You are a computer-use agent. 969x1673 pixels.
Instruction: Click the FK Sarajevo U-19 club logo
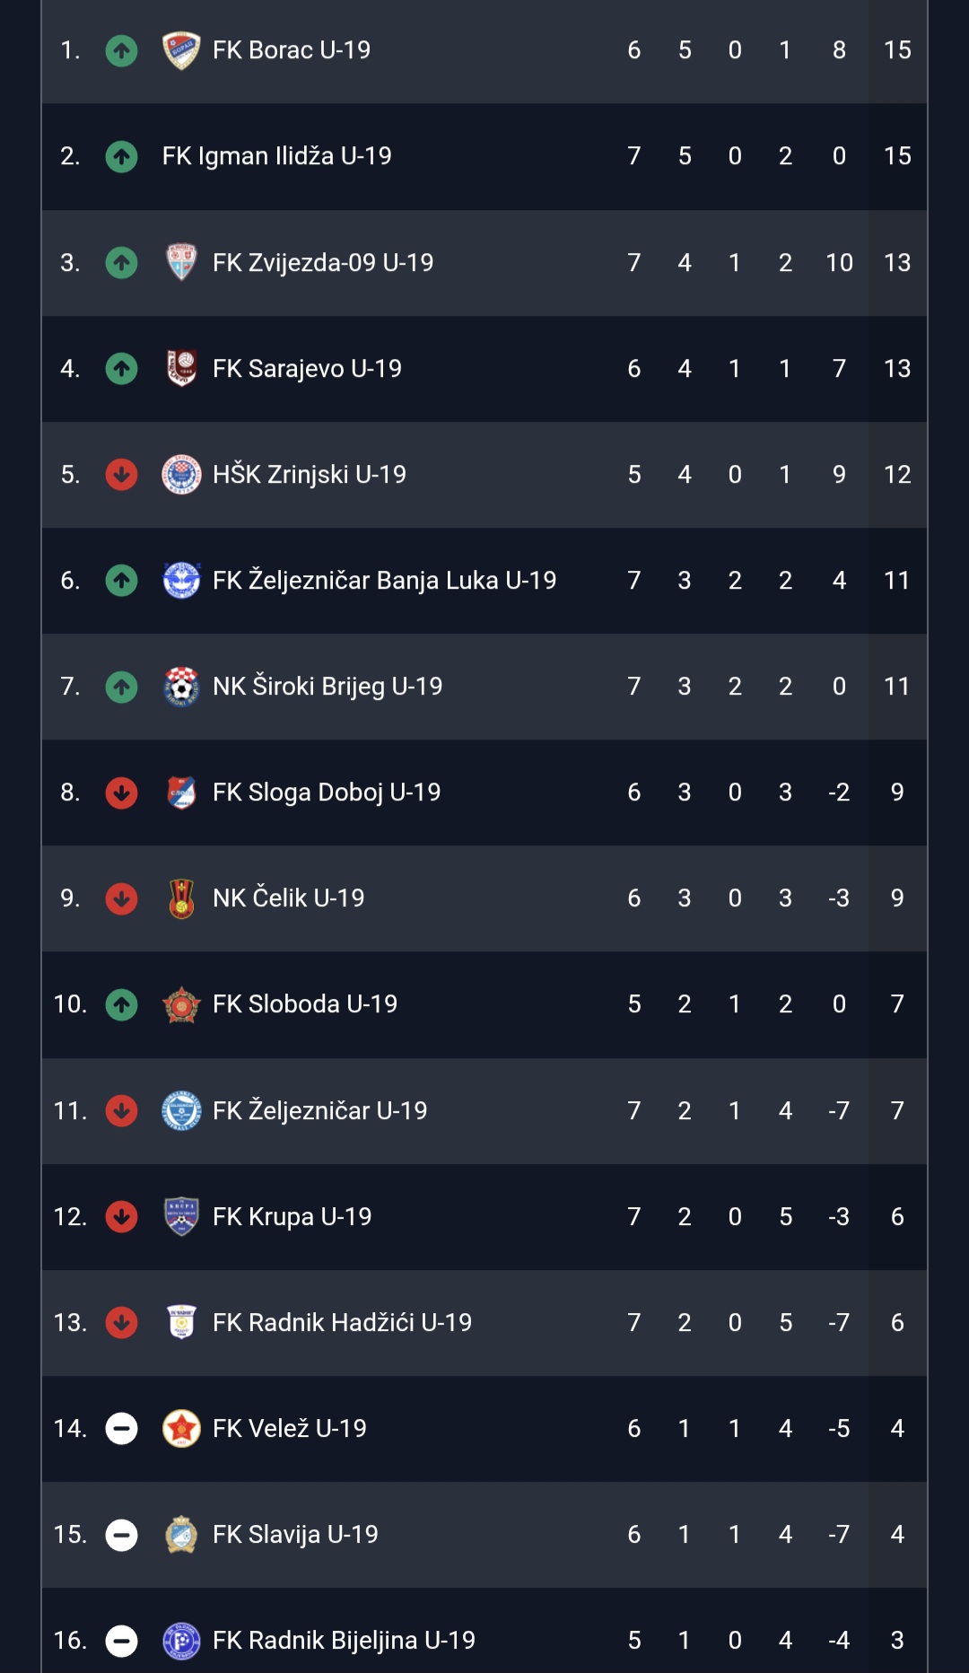(x=181, y=368)
